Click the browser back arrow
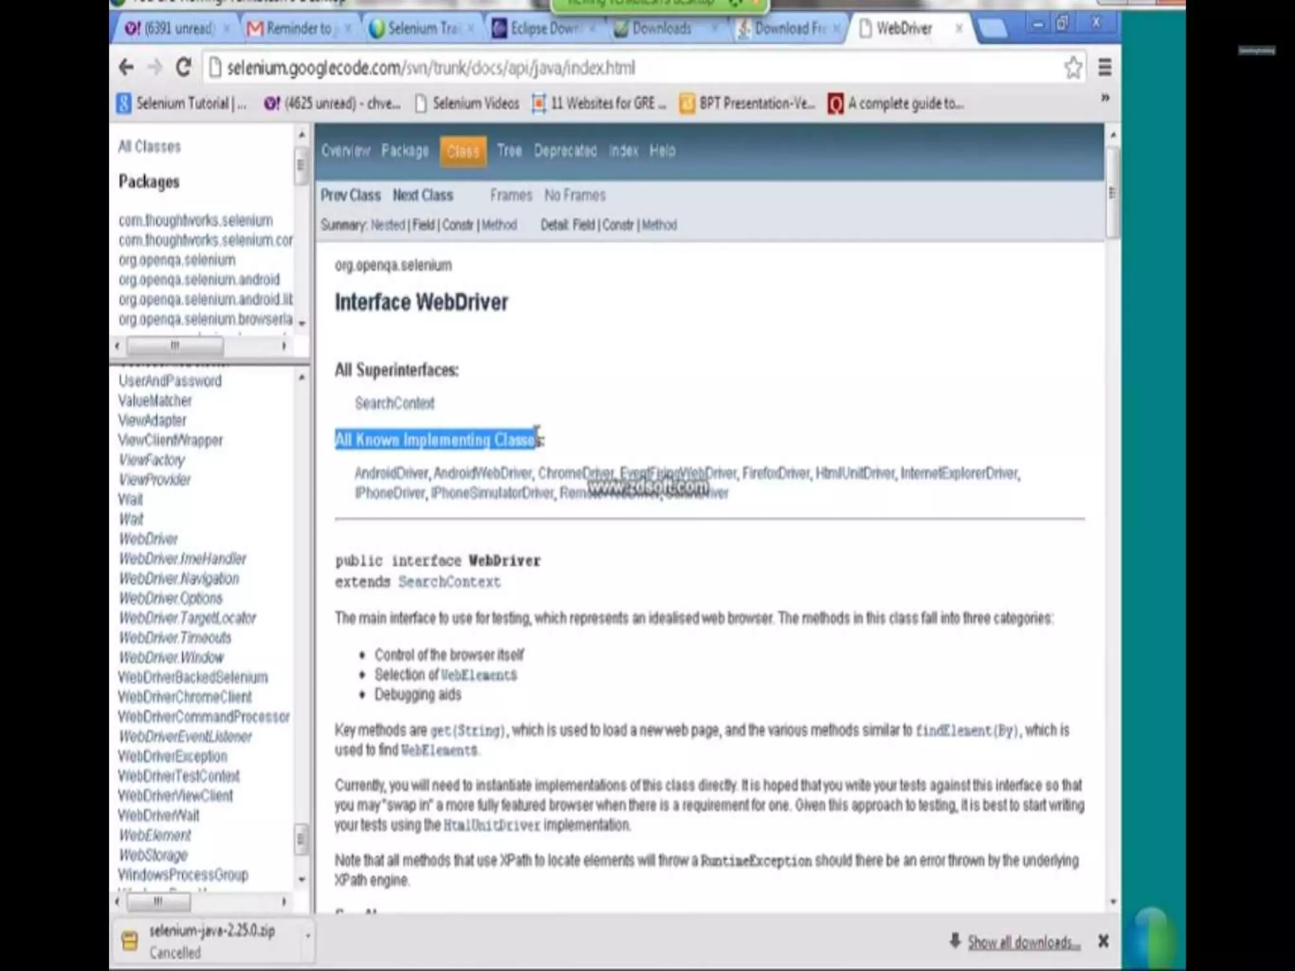 pyautogui.click(x=126, y=67)
